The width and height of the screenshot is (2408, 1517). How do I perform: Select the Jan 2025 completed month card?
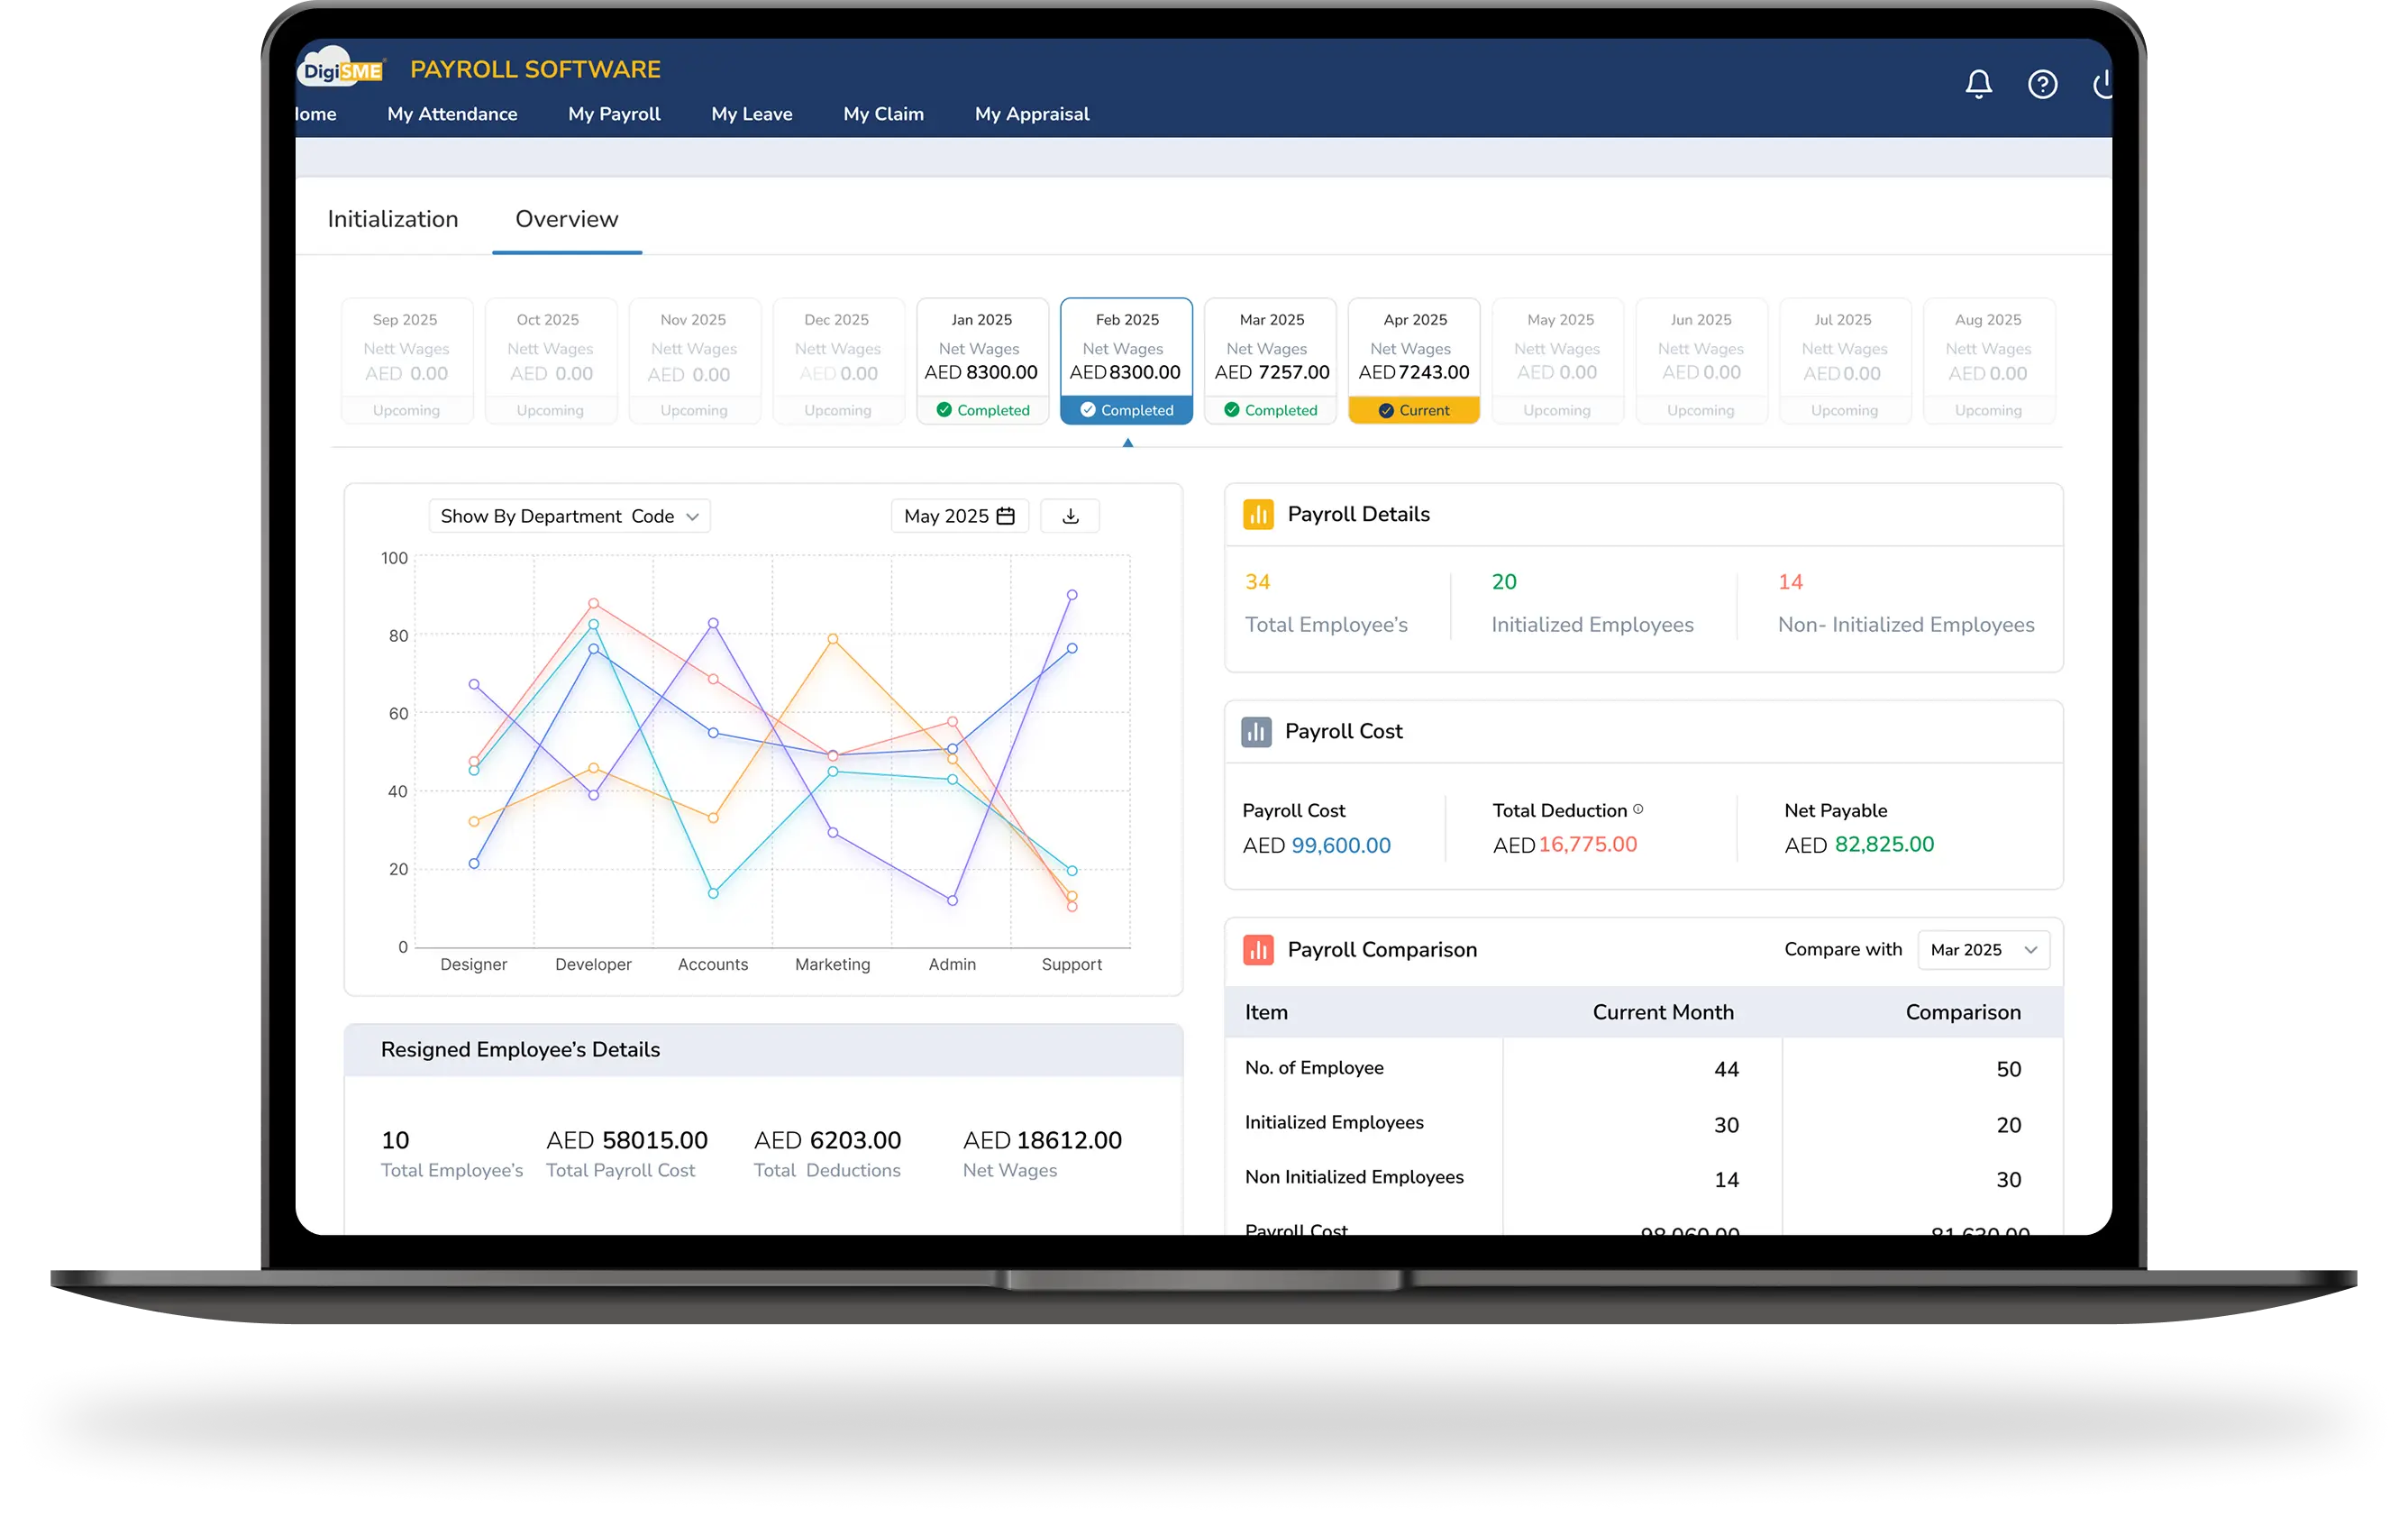[981, 360]
